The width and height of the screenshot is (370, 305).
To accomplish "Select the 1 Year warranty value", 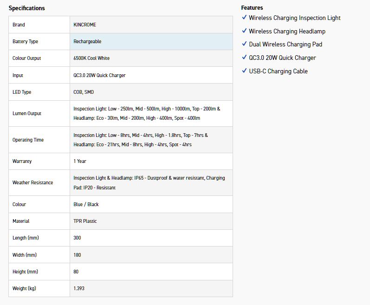I will tap(80, 161).
